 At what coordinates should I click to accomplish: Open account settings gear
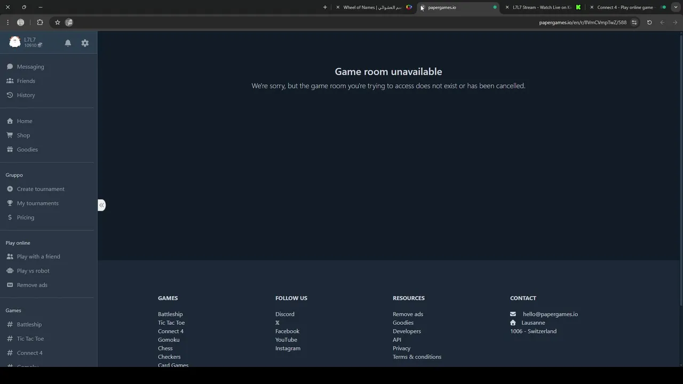click(85, 43)
